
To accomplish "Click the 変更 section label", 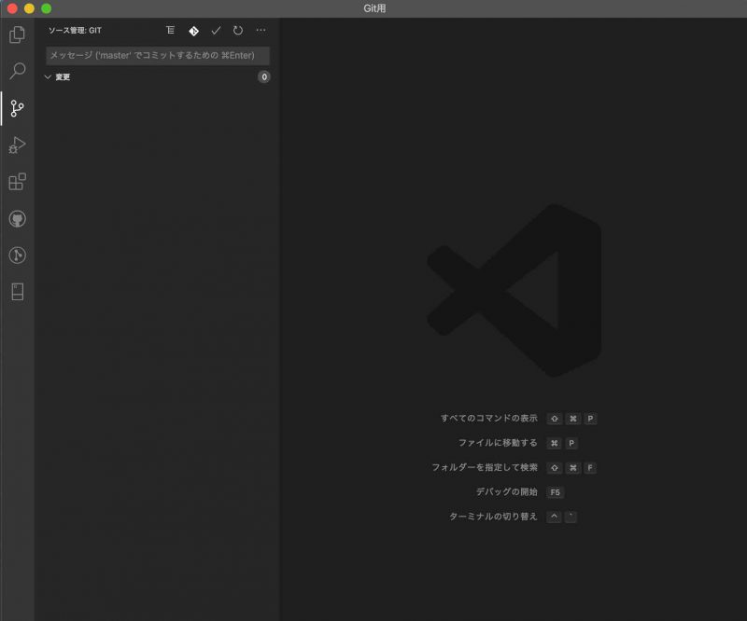I will 63,77.
